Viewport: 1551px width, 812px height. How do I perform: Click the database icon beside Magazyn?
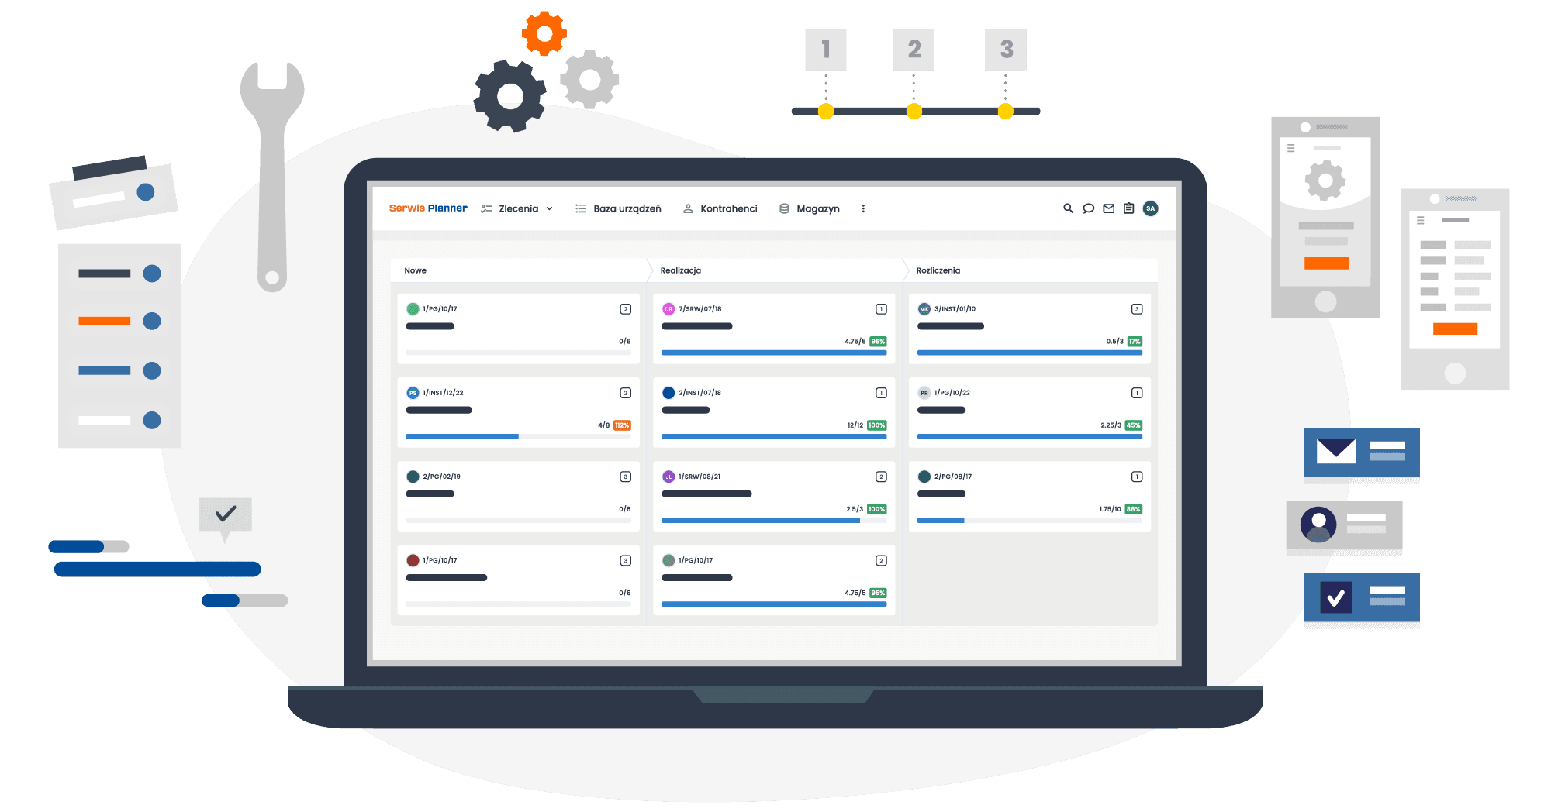[784, 208]
